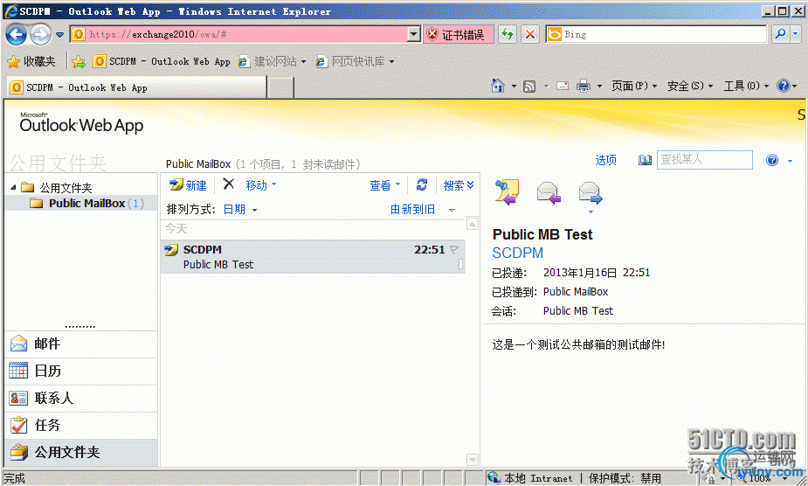Open the 网页快讯库 web slice gallery
Screen dimensions: 808x486
tap(355, 61)
